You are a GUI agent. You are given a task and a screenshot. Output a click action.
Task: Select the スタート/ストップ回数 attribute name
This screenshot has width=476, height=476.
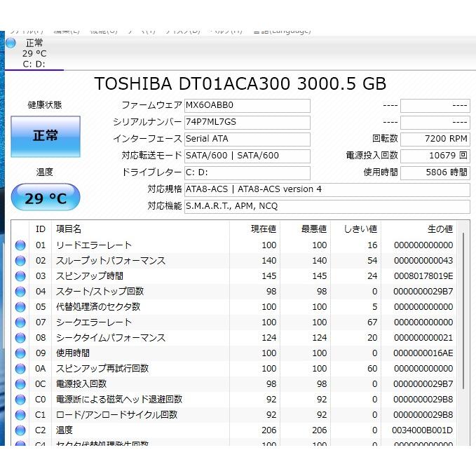[x=100, y=292]
